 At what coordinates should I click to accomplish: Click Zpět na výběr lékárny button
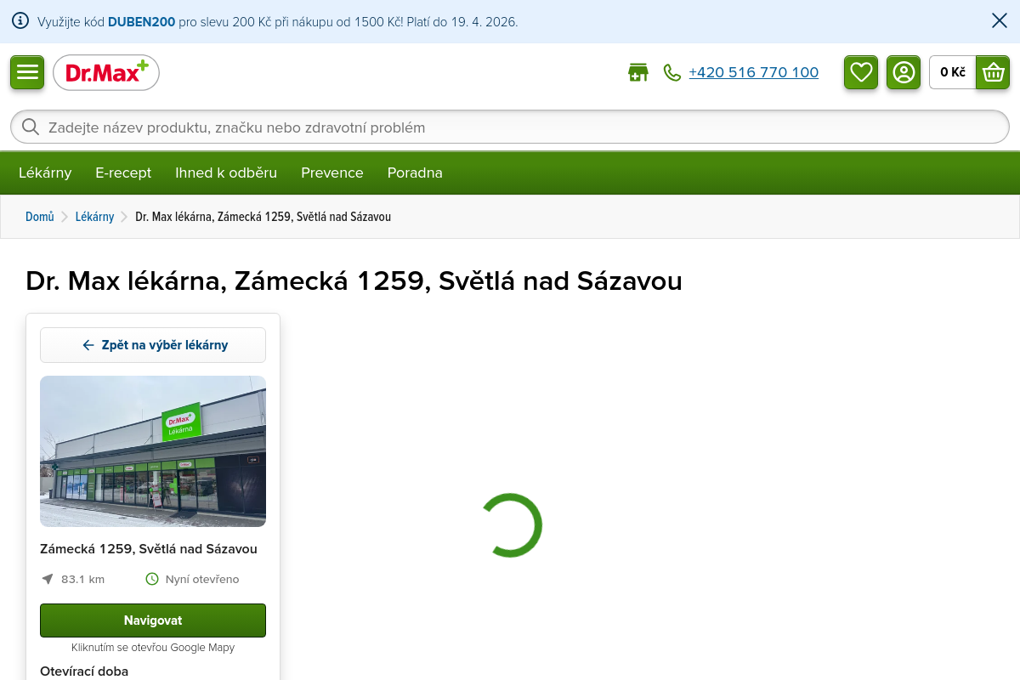(153, 345)
